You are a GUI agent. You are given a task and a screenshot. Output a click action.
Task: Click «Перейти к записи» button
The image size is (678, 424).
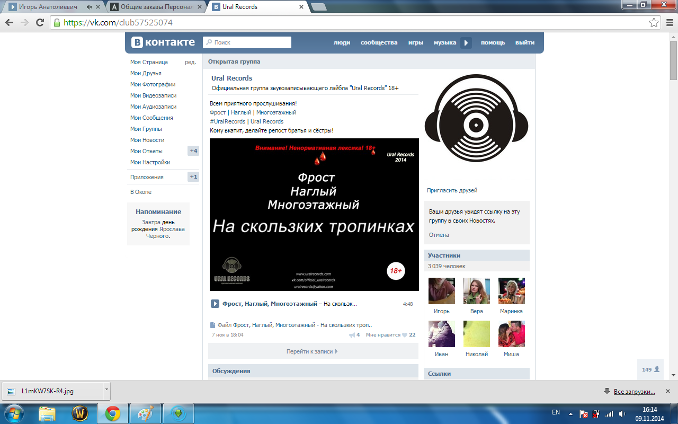(312, 351)
